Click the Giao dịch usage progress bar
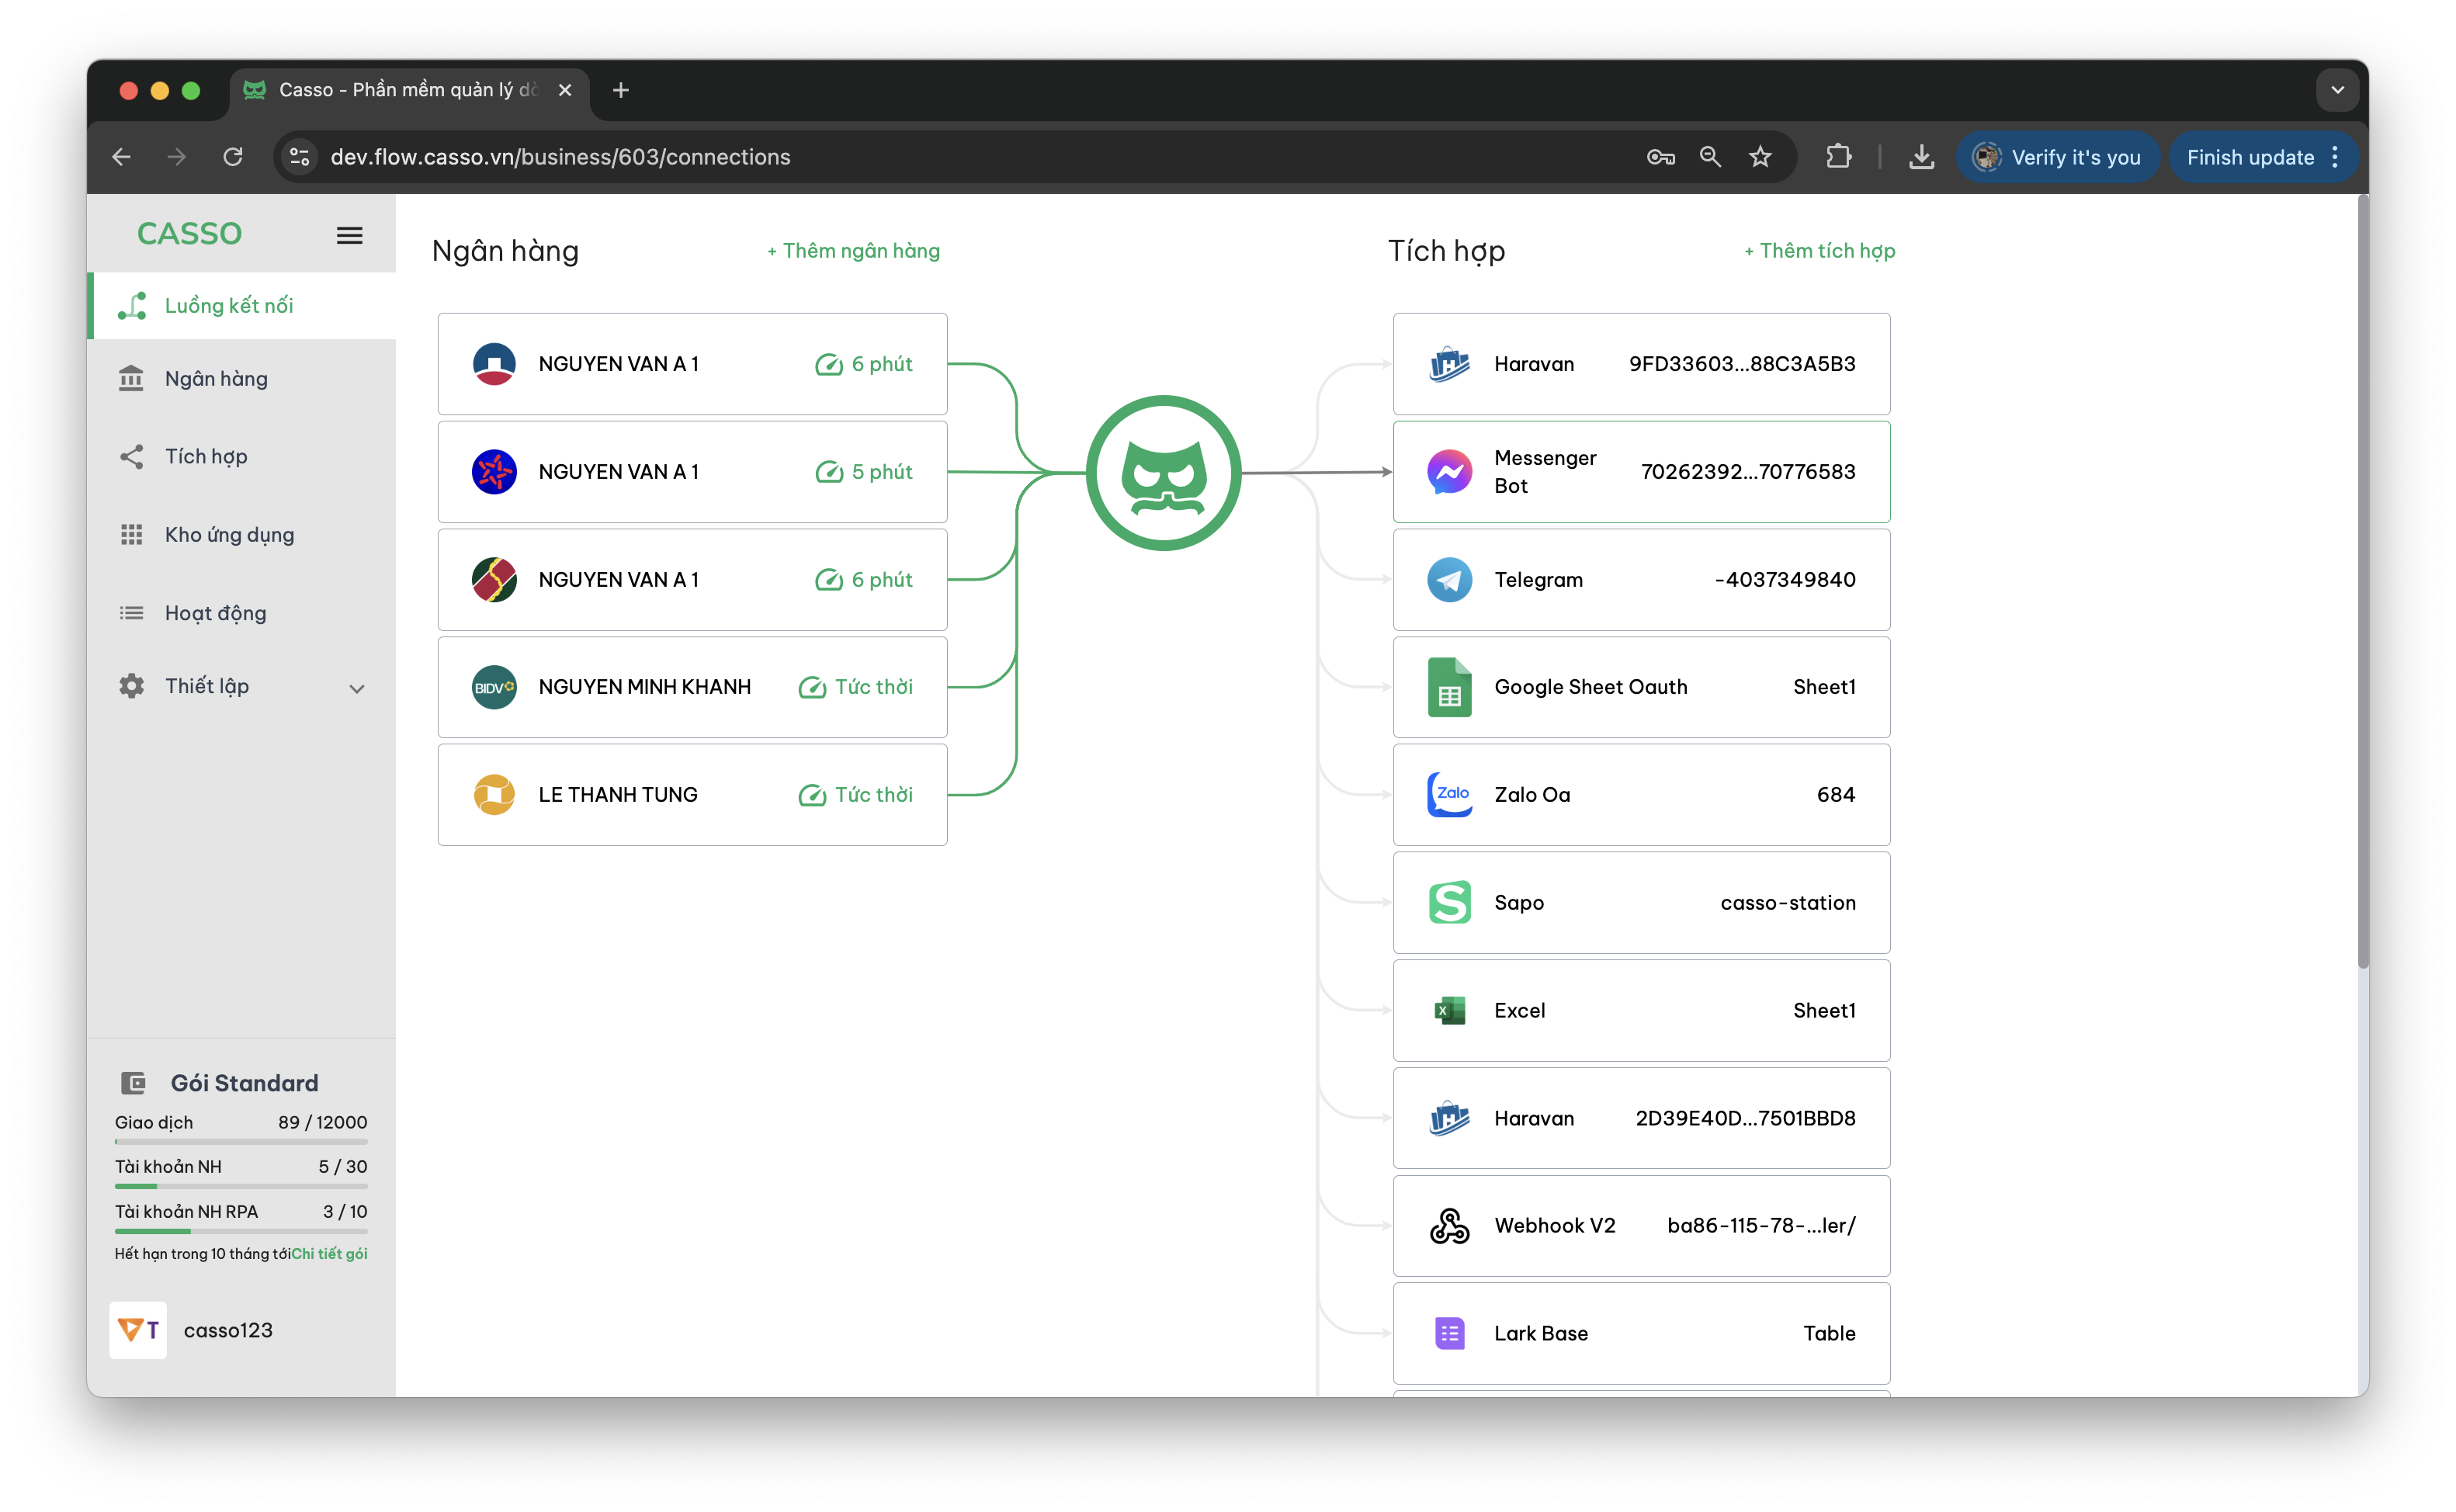 (241, 1142)
